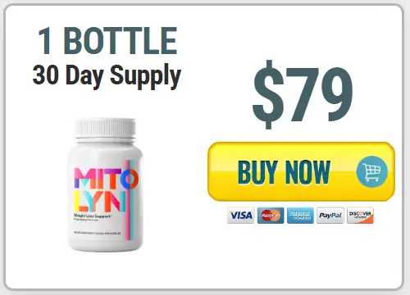This screenshot has width=410, height=295.
Task: Click the white ribbed bottle cap
Action: coord(105,128)
